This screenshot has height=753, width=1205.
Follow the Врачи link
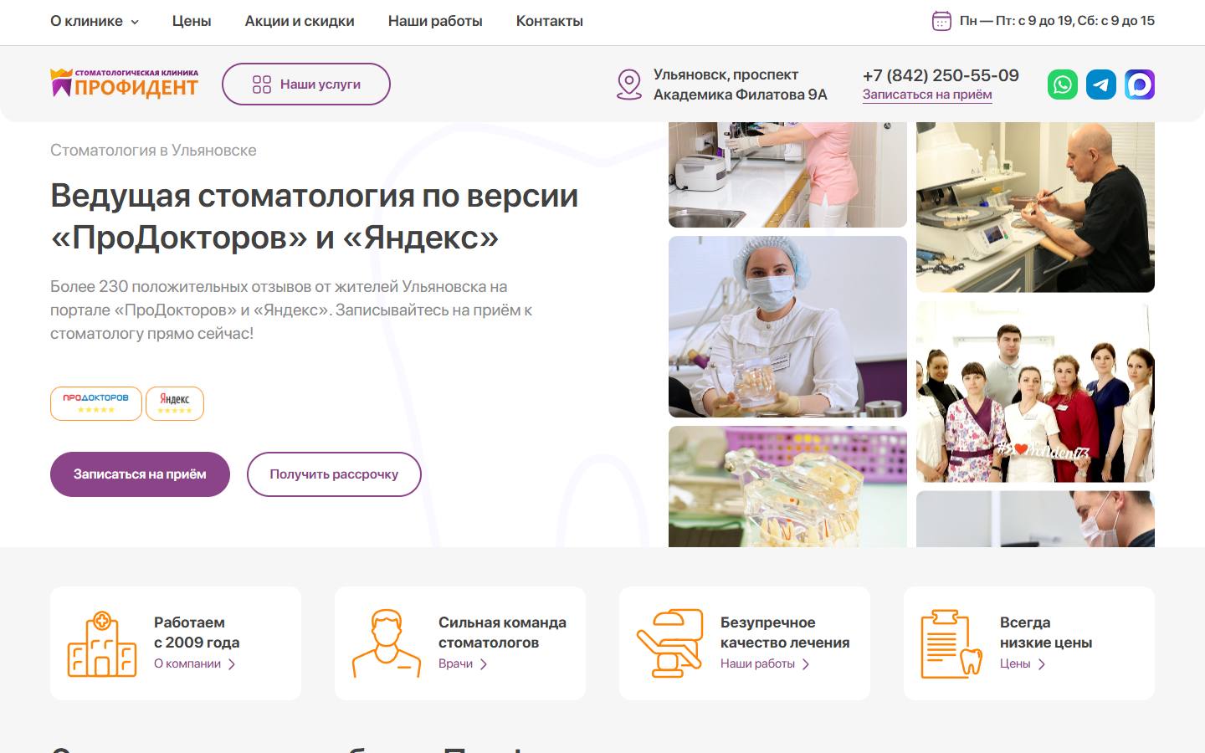point(463,663)
